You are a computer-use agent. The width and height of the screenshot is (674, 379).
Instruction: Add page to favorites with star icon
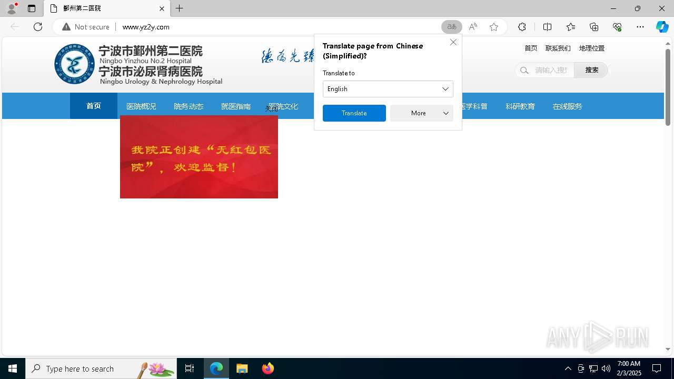click(x=494, y=27)
